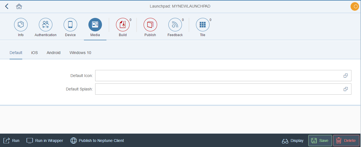Open the Feedback signal icon
Image resolution: width=361 pixels, height=147 pixels.
point(175,25)
